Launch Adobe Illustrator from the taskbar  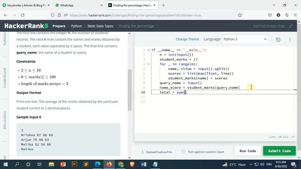point(74,164)
